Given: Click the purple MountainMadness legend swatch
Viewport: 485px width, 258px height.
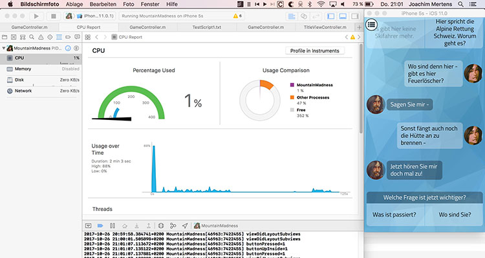Looking at the screenshot, I should click(292, 85).
